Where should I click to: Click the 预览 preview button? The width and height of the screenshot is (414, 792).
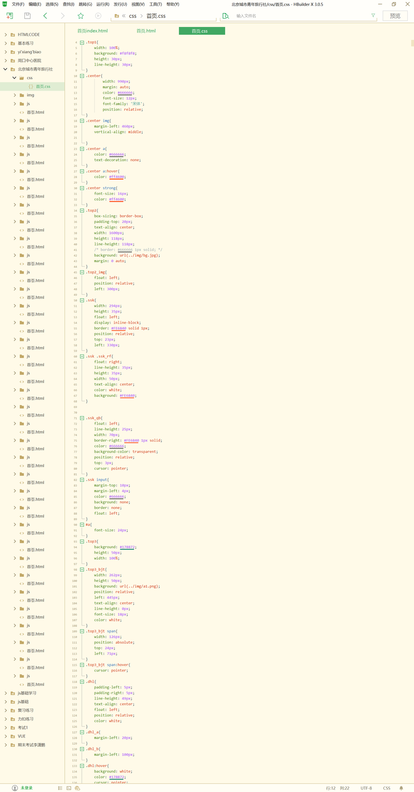pyautogui.click(x=395, y=16)
